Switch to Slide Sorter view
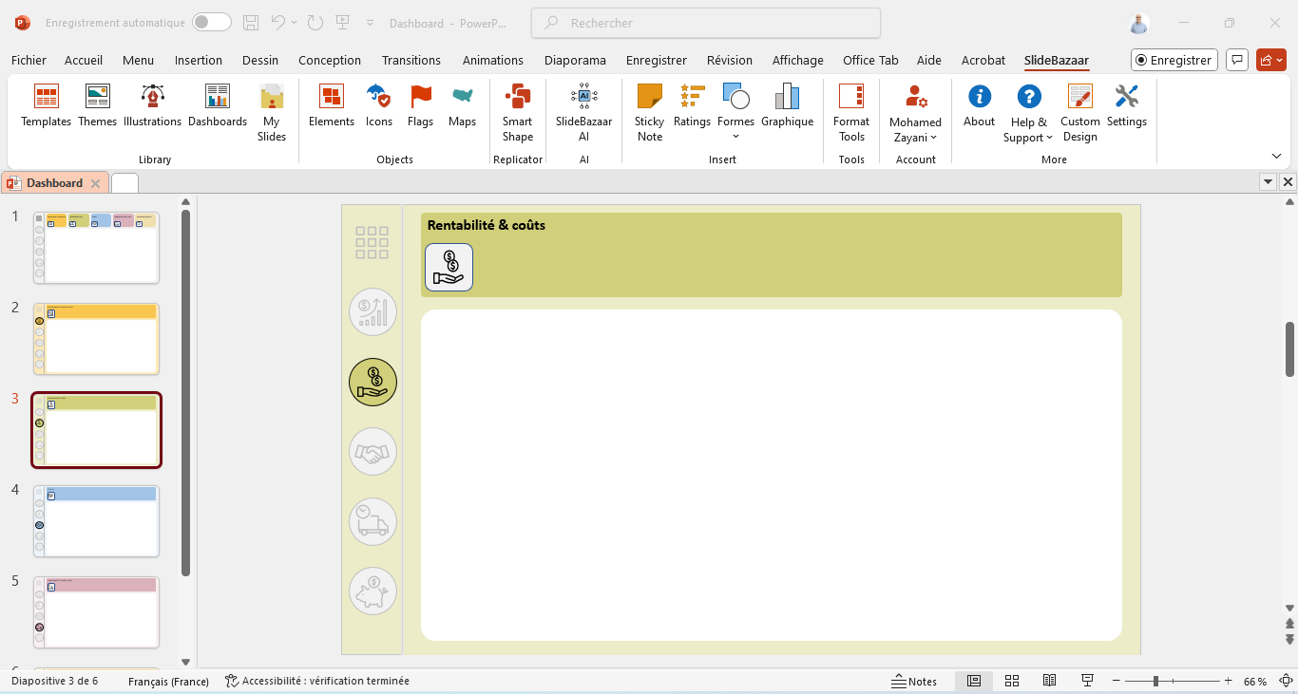This screenshot has width=1298, height=694. coord(1012,681)
